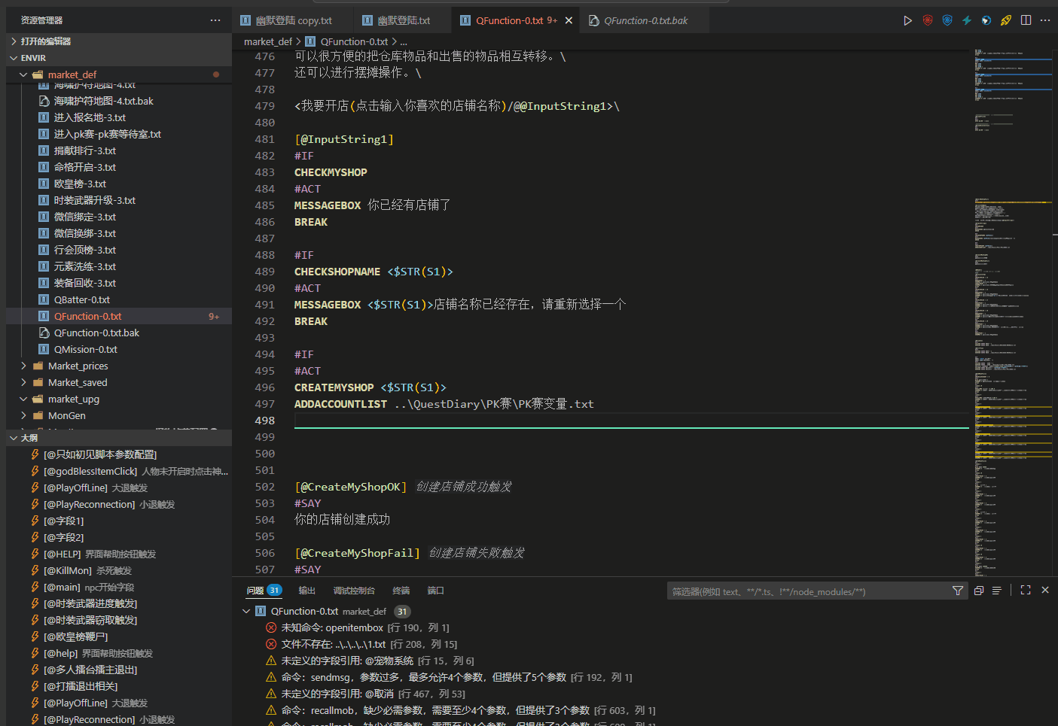Click the yellow rocket icon in editor toolbar
The width and height of the screenshot is (1058, 726).
[1006, 20]
